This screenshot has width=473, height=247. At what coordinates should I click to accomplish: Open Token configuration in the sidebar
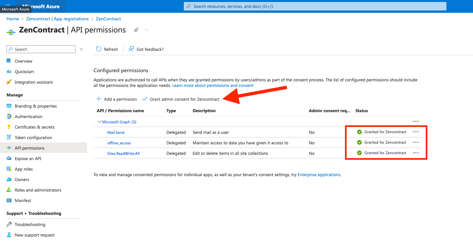[33, 137]
